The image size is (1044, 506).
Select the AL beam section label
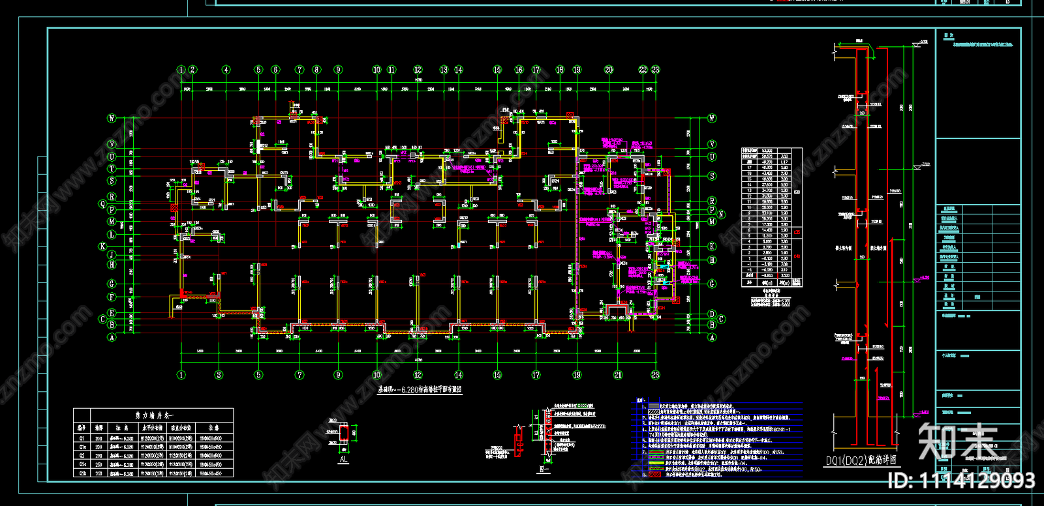(x=343, y=460)
